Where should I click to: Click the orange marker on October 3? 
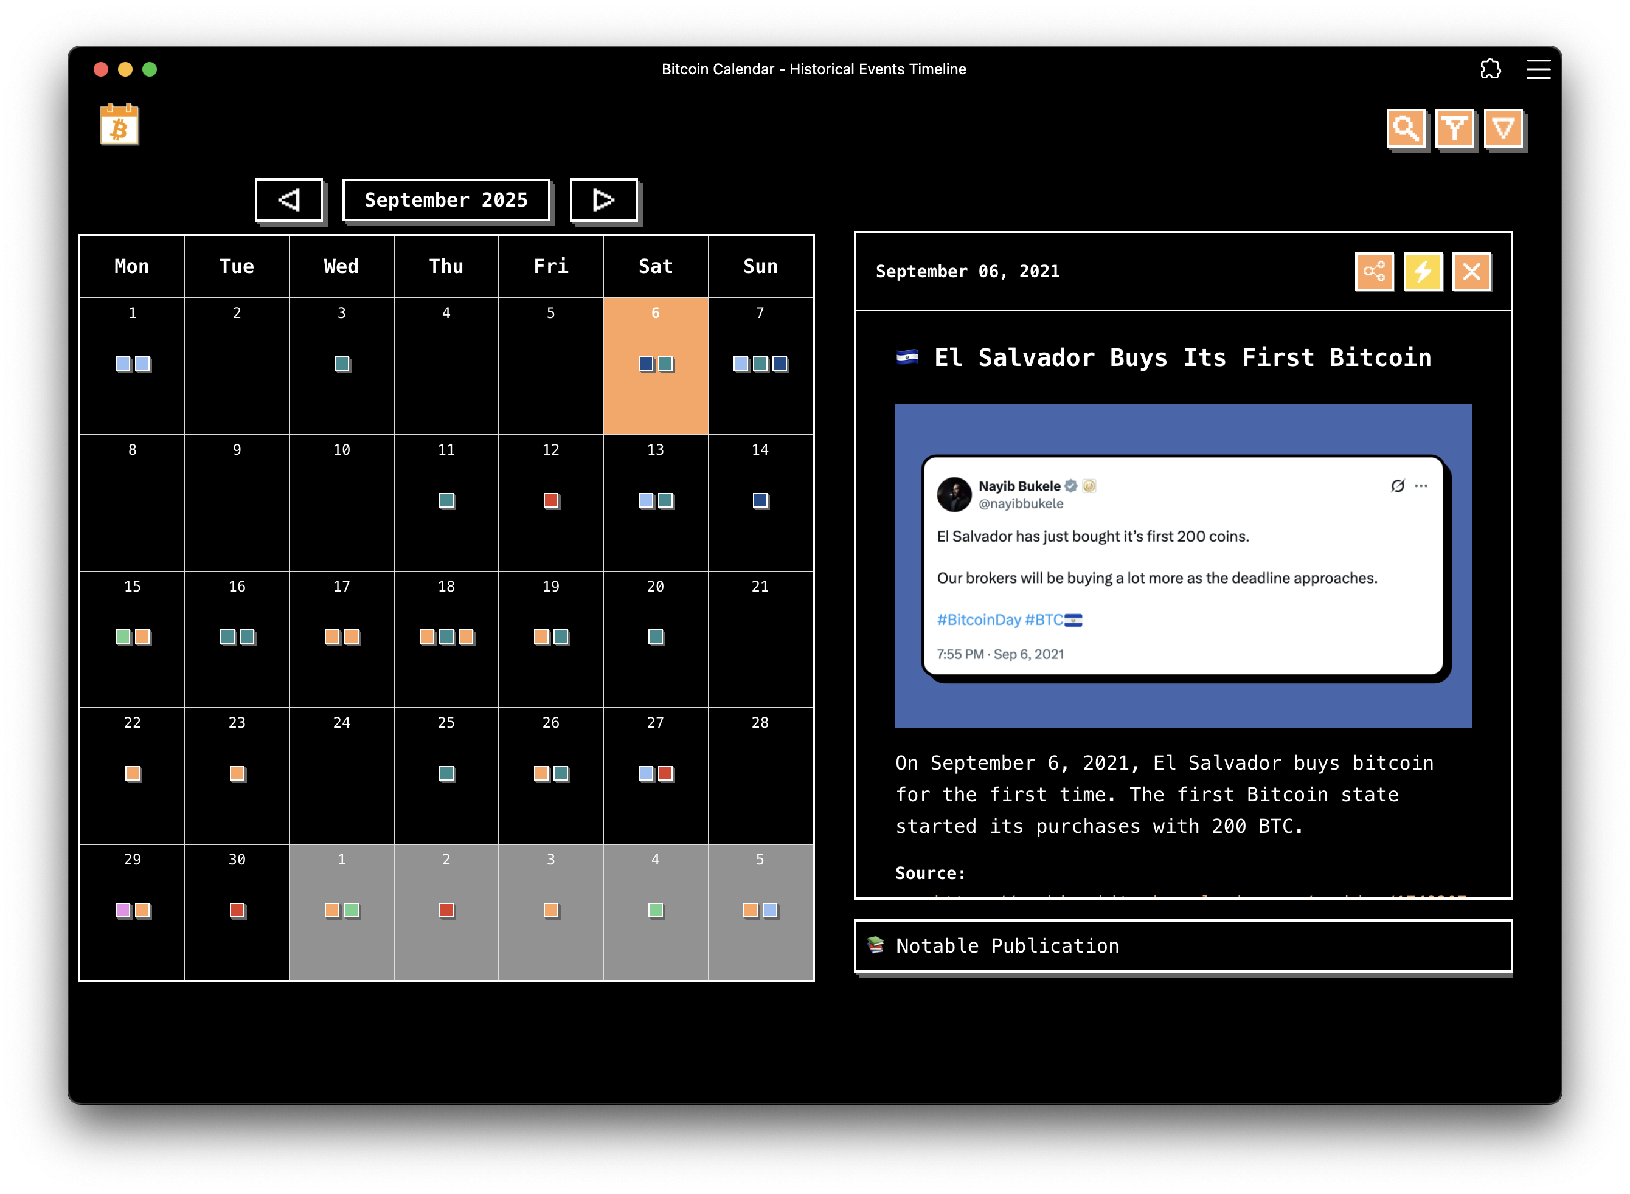click(x=551, y=910)
